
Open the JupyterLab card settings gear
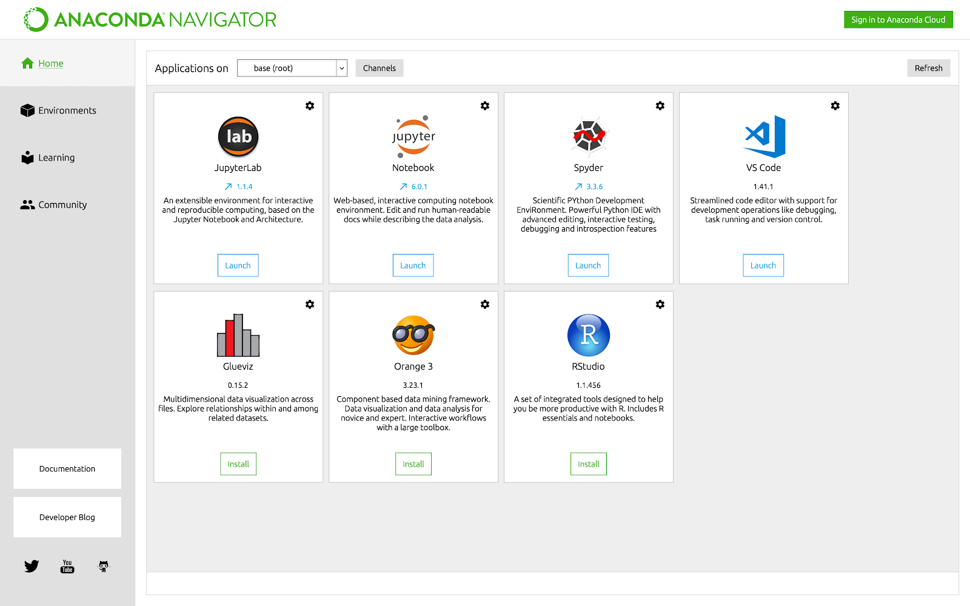click(x=310, y=105)
